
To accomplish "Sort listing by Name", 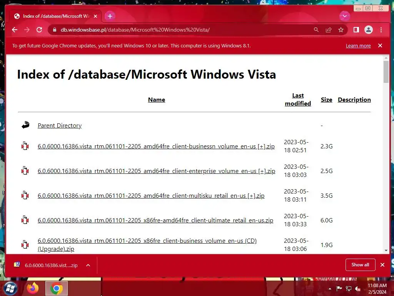I will point(157,100).
